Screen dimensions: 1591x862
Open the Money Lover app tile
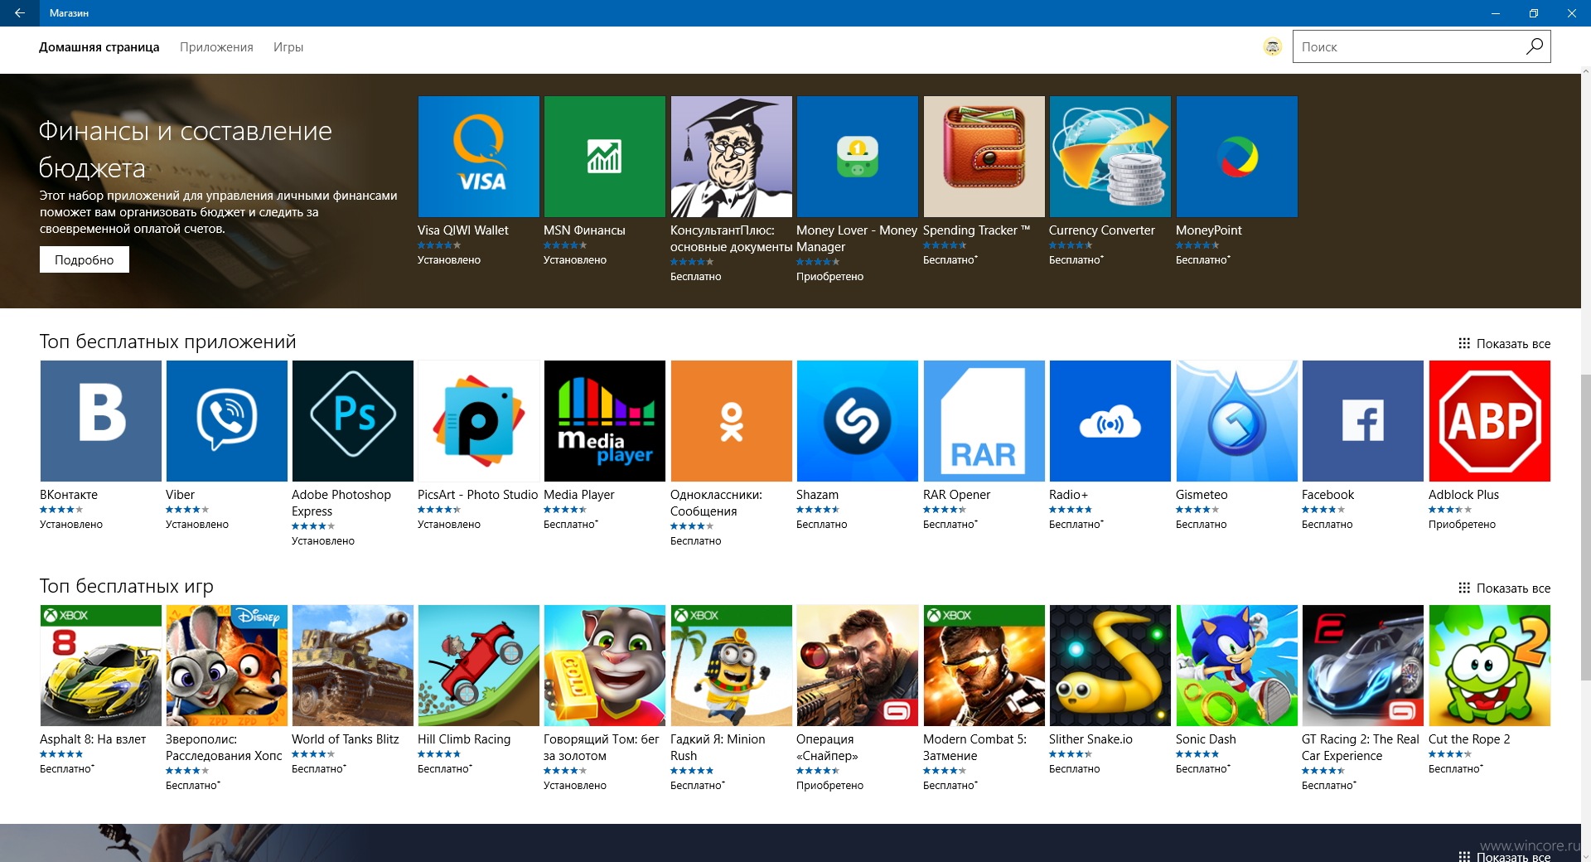858,157
